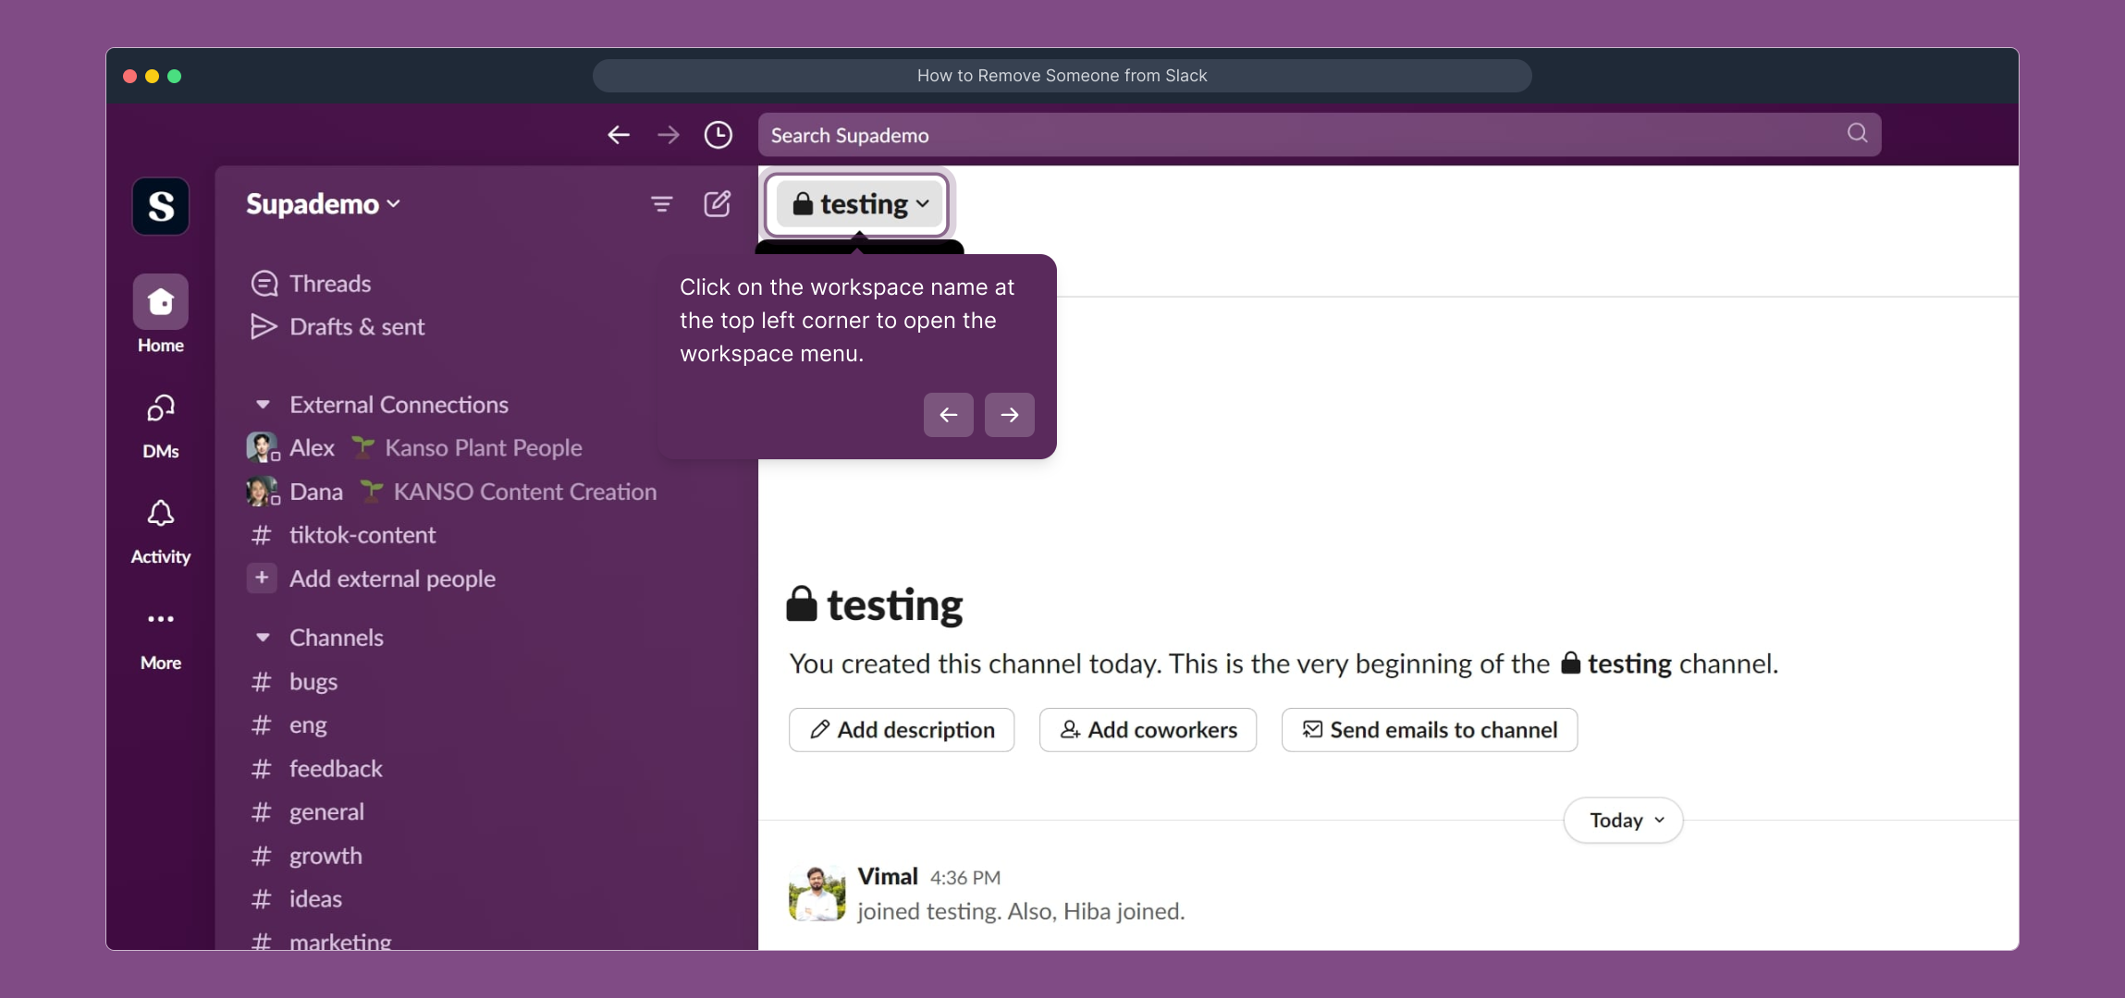2125x998 pixels.
Task: Open the Threads view
Action: [329, 284]
